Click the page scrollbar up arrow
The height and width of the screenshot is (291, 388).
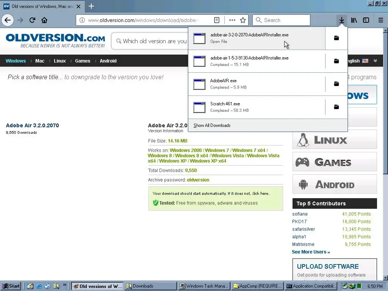(x=385, y=31)
